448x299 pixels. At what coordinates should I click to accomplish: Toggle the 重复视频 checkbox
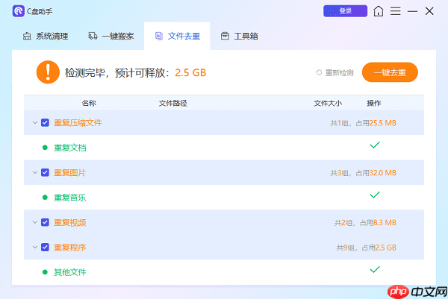(x=45, y=222)
